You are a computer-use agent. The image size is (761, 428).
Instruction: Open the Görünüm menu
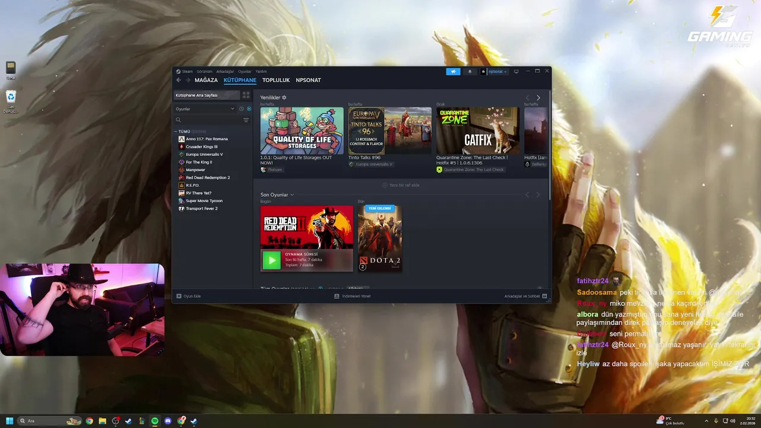(x=205, y=71)
